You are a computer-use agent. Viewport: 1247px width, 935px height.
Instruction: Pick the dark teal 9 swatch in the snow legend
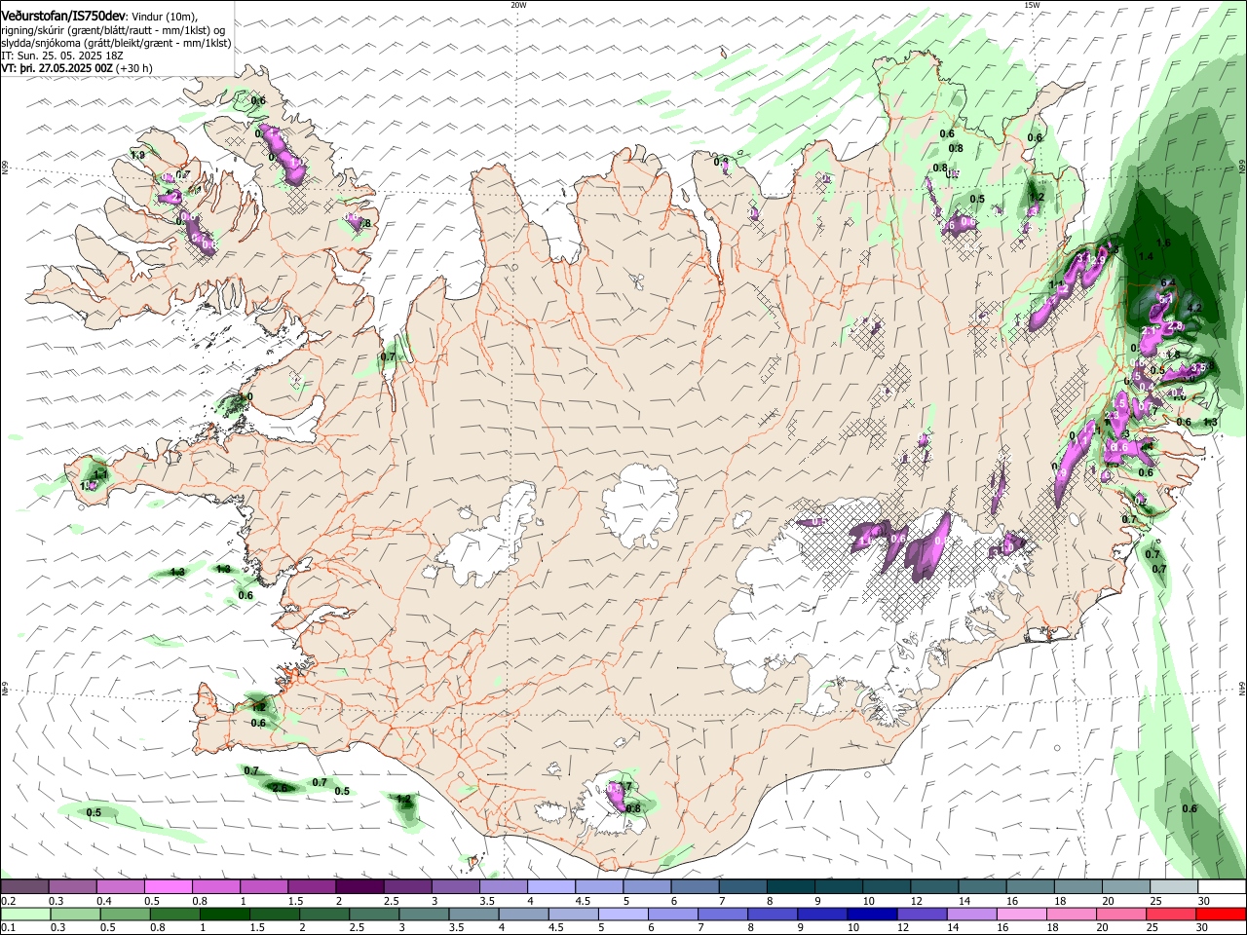click(x=839, y=886)
